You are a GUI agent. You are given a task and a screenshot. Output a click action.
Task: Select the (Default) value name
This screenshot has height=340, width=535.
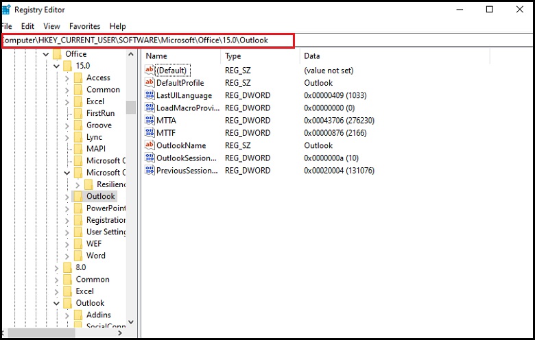pos(171,70)
